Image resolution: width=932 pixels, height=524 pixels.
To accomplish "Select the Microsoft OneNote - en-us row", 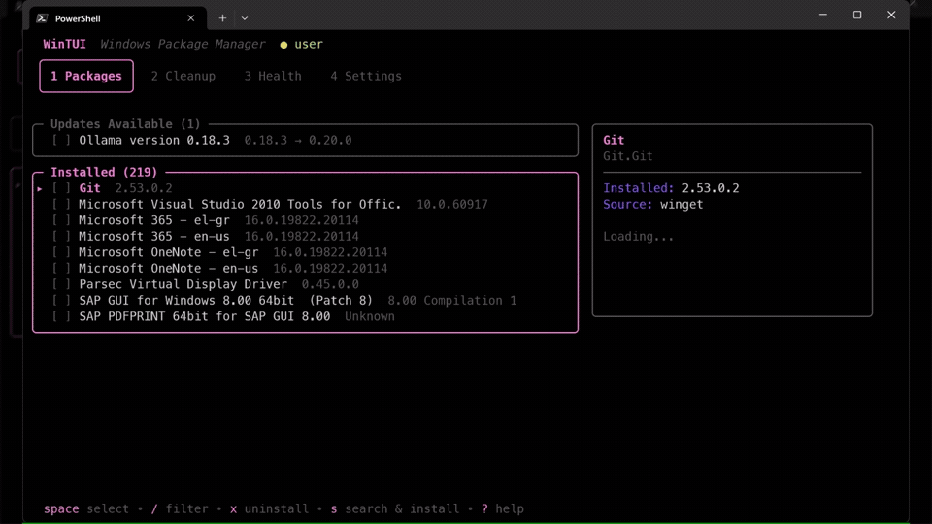I will coord(305,269).
